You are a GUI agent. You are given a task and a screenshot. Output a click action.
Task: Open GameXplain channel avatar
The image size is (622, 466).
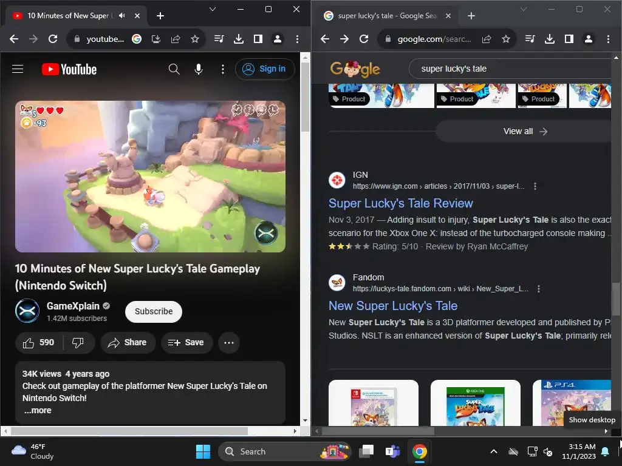click(x=27, y=311)
